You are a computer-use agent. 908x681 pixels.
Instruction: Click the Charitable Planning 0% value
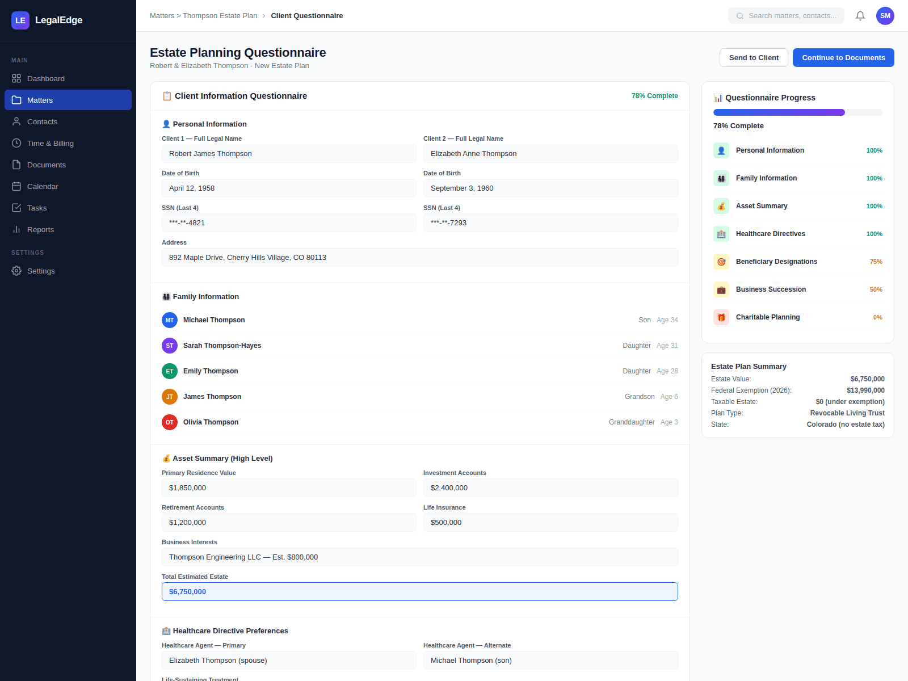click(878, 317)
